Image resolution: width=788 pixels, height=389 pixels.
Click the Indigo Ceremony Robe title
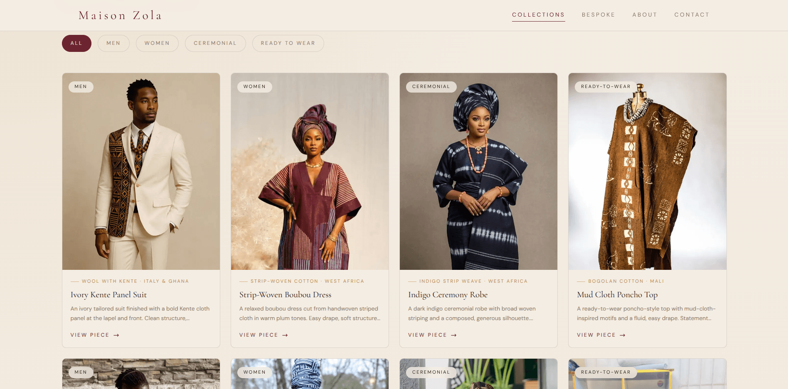point(448,295)
